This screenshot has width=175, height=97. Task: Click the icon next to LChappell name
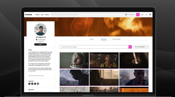click(45, 37)
